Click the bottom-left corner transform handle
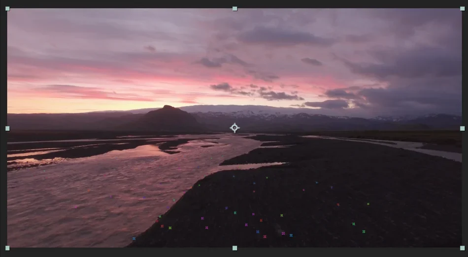 pos(7,248)
